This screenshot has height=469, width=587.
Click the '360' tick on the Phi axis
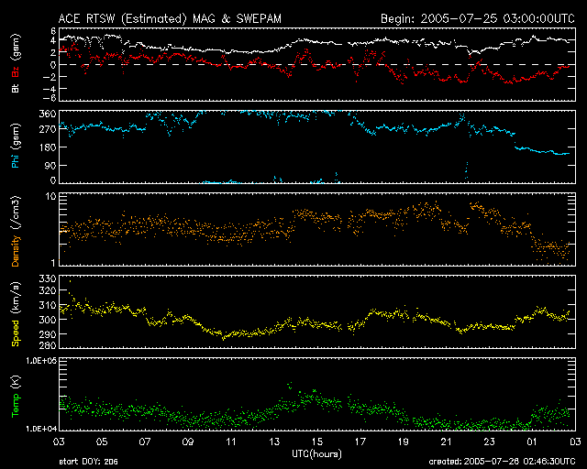click(x=48, y=115)
